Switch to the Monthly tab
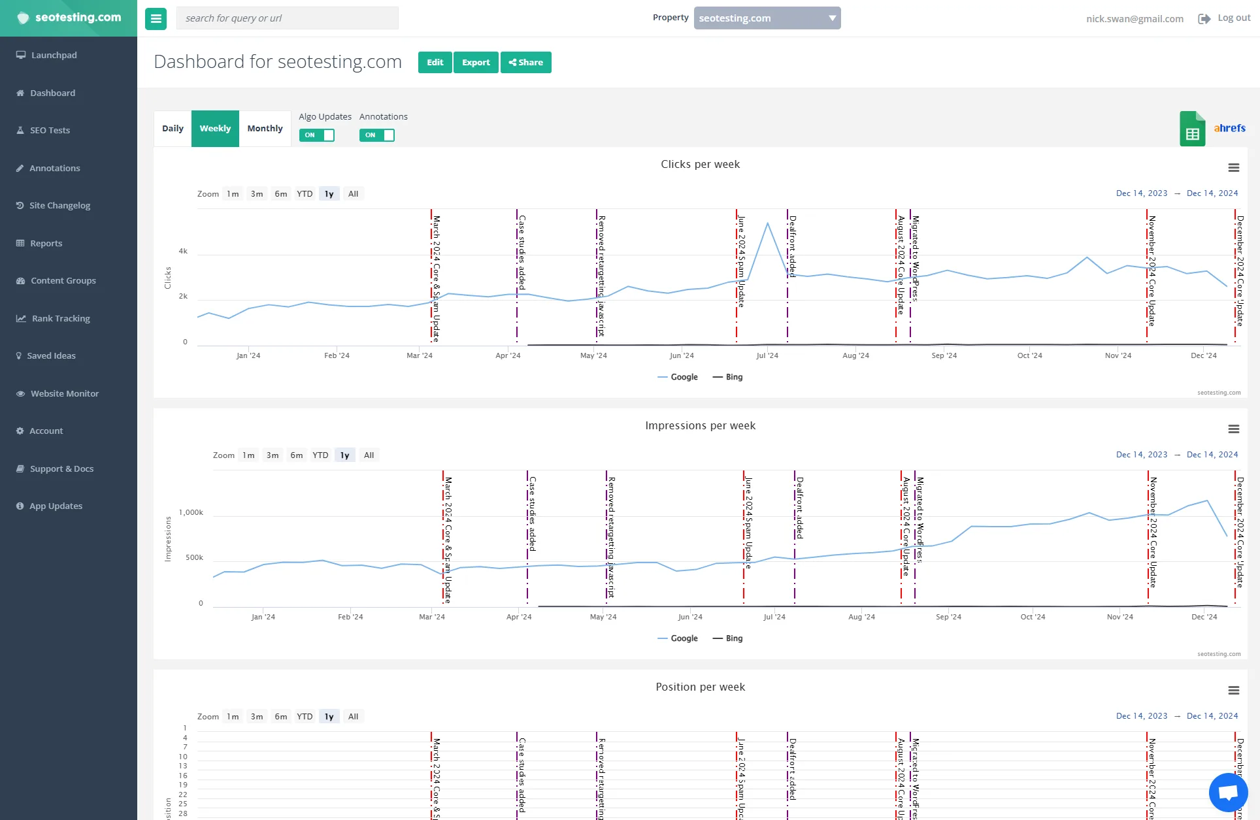 coord(265,128)
